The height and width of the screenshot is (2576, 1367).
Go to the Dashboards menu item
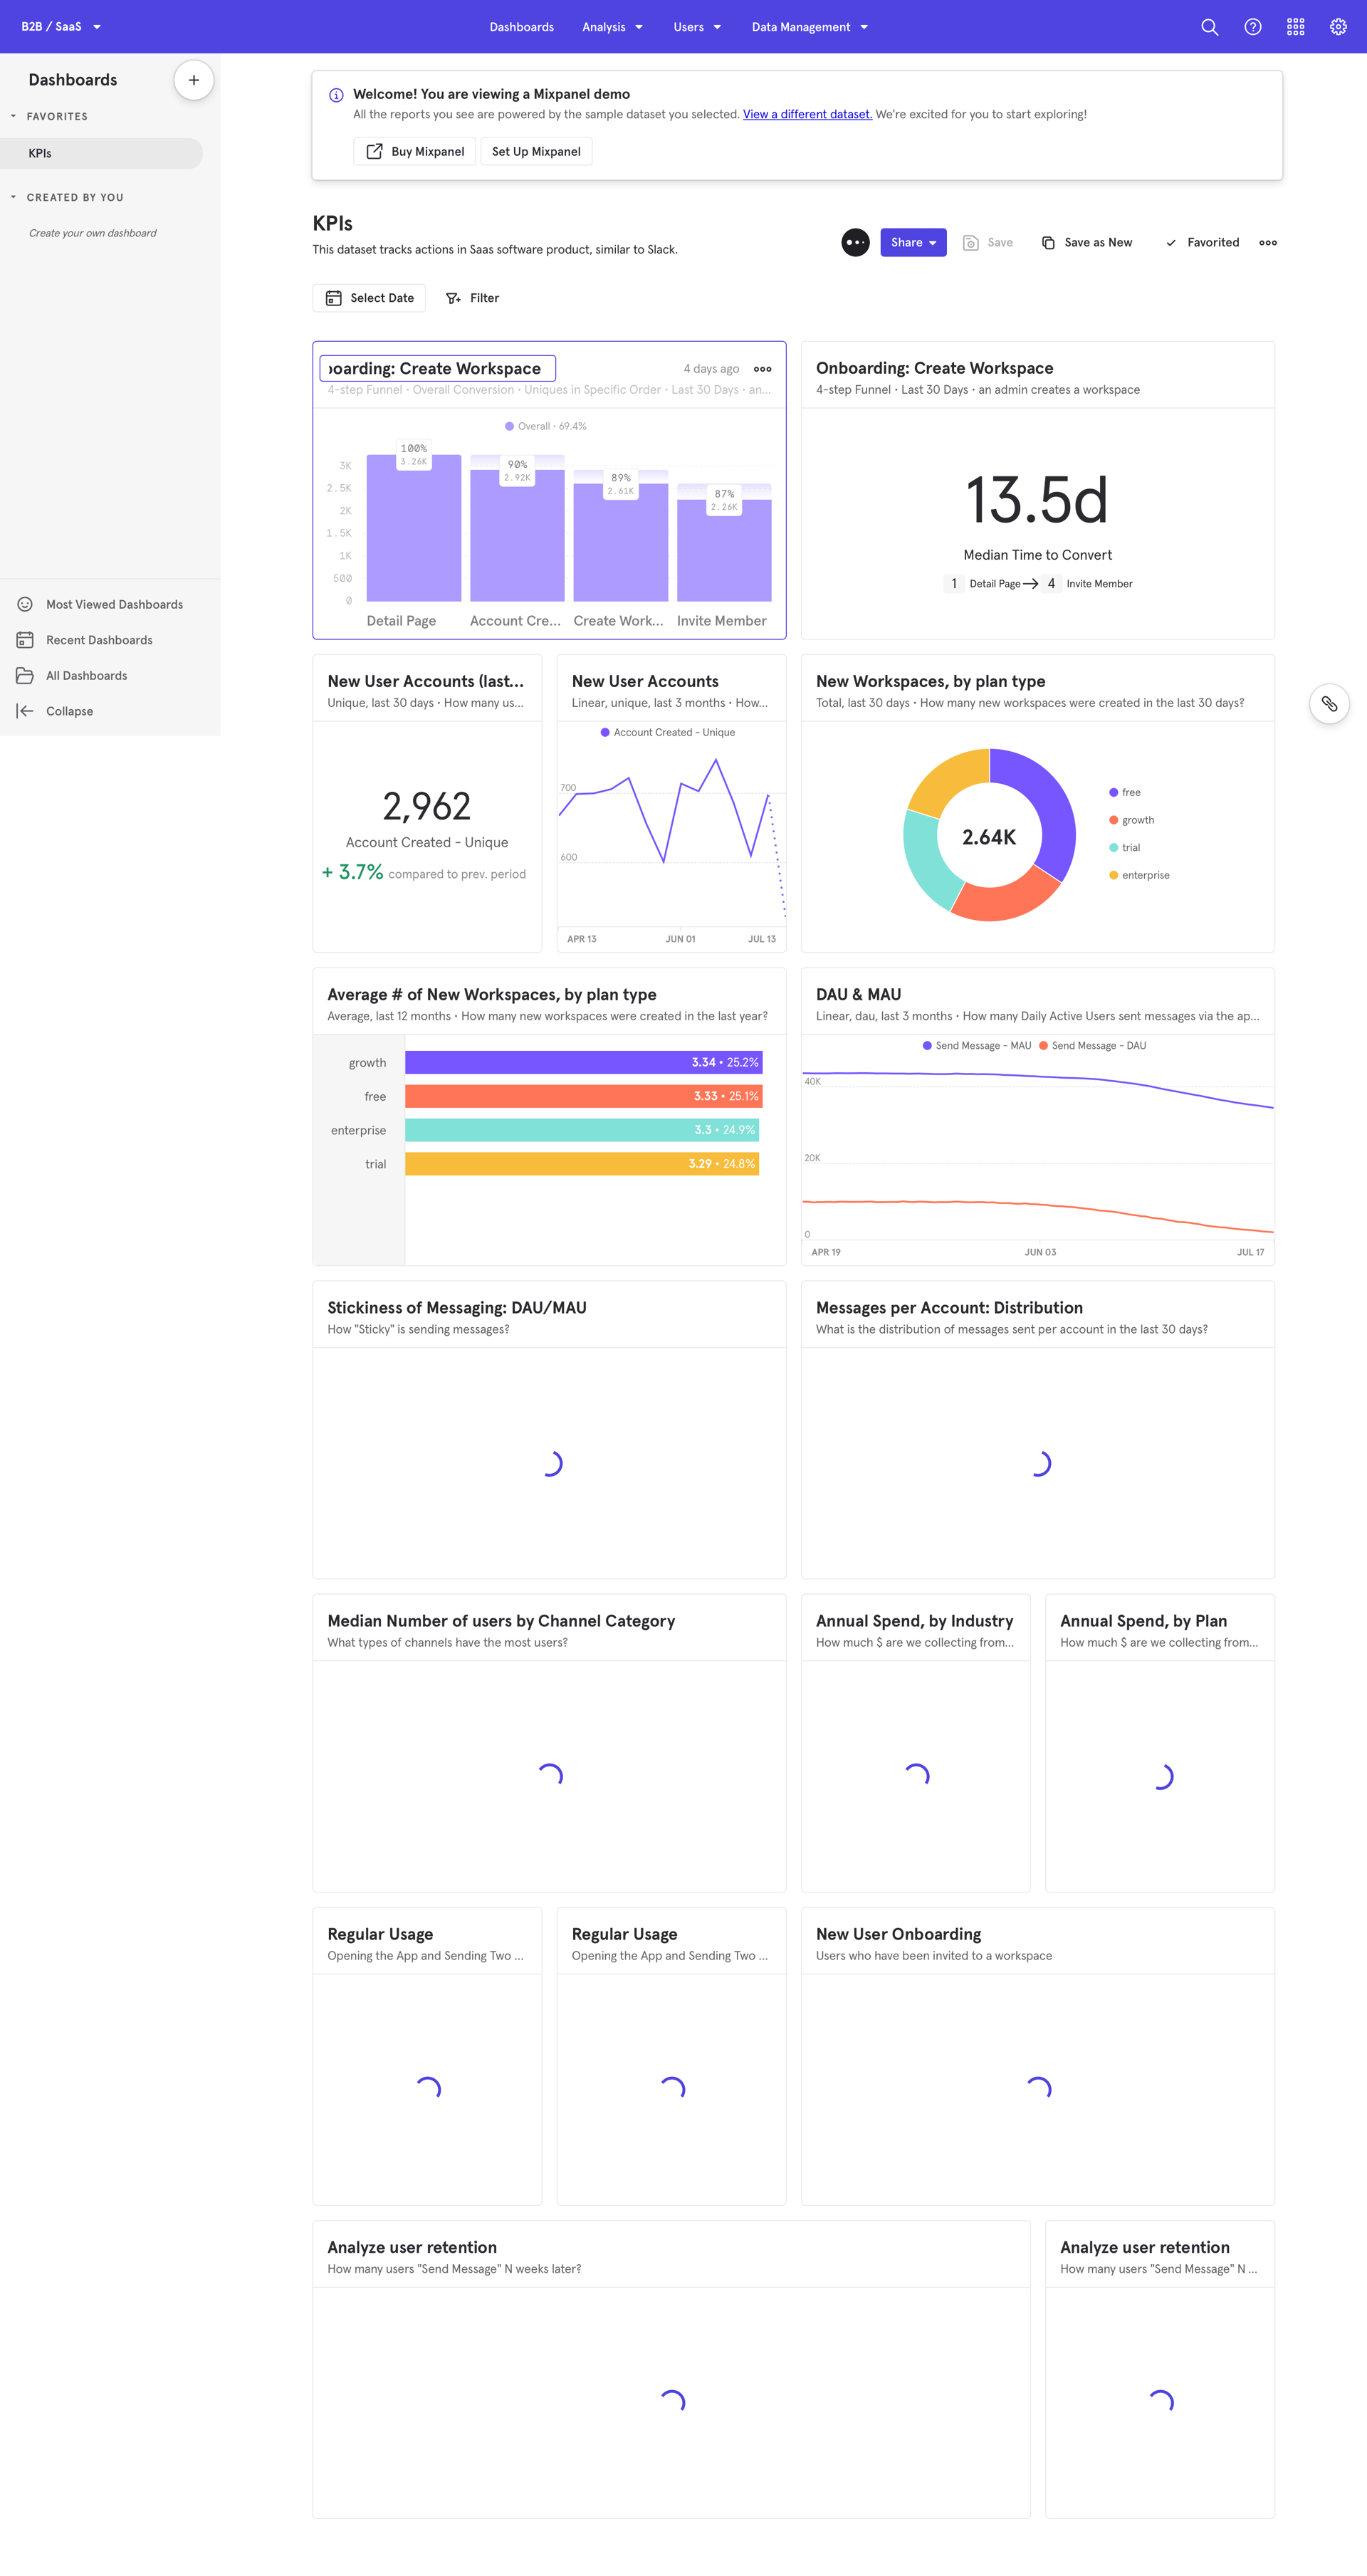point(521,27)
